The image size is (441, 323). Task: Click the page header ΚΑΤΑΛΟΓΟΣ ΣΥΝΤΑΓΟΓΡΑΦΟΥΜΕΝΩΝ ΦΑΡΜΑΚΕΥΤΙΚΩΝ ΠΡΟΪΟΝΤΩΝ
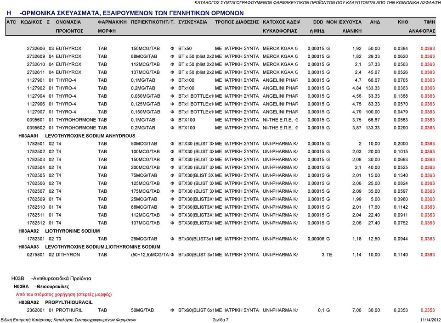click(317, 3)
